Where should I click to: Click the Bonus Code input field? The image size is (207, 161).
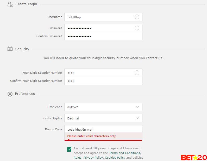pyautogui.click(x=103, y=129)
